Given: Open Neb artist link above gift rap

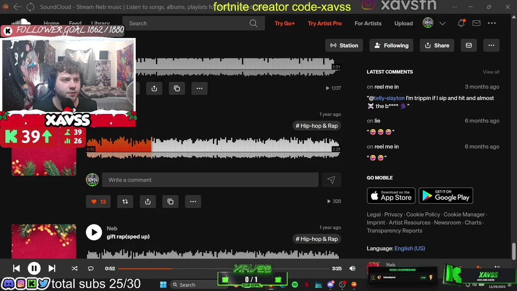Looking at the screenshot, I should [112, 228].
